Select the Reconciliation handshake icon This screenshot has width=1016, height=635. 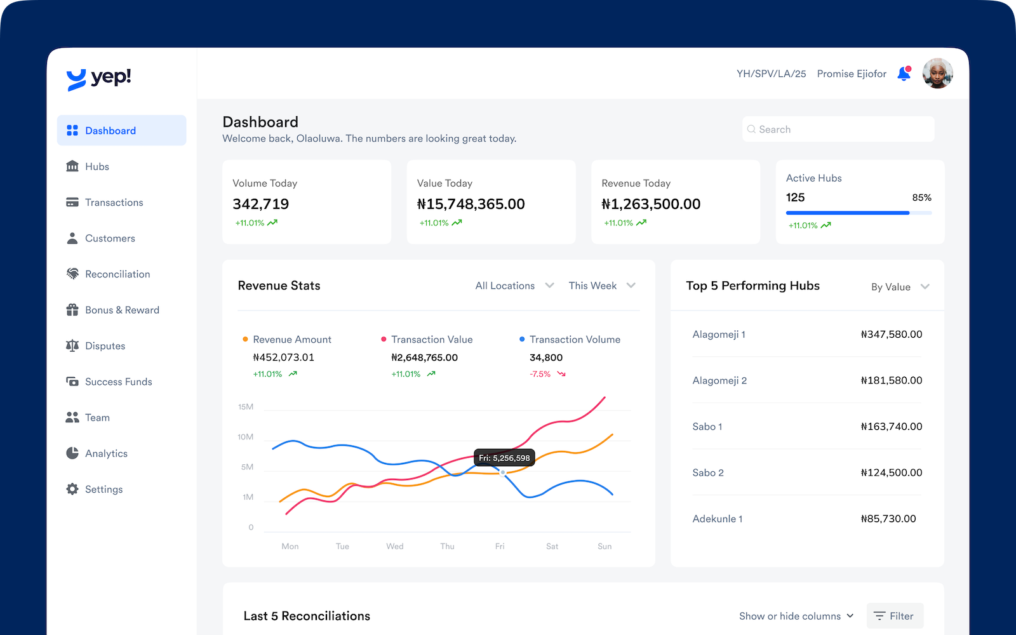(72, 274)
